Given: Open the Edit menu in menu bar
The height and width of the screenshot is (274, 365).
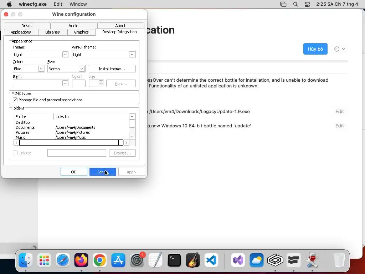Looking at the screenshot, I should [58, 4].
